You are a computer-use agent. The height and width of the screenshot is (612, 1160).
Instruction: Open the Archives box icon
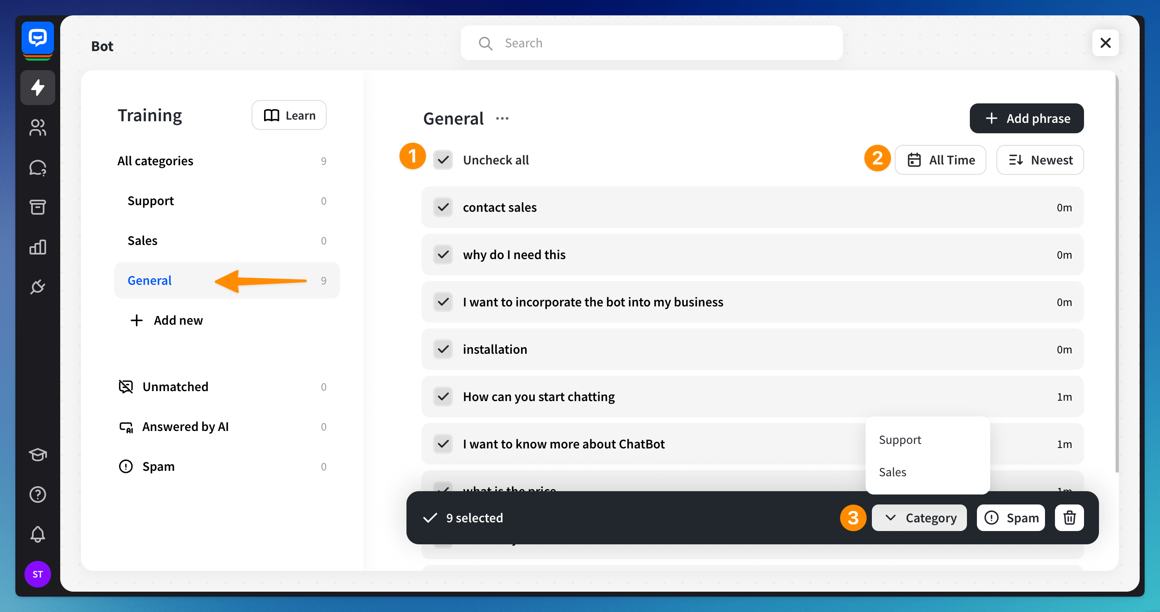38,207
